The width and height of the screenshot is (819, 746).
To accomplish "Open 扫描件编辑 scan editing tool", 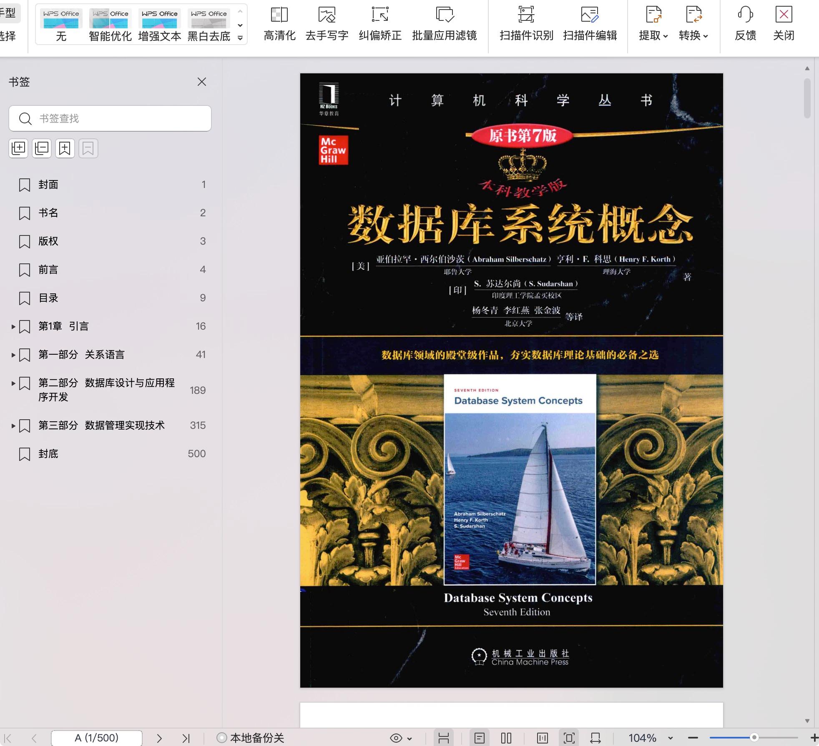I will pyautogui.click(x=590, y=24).
